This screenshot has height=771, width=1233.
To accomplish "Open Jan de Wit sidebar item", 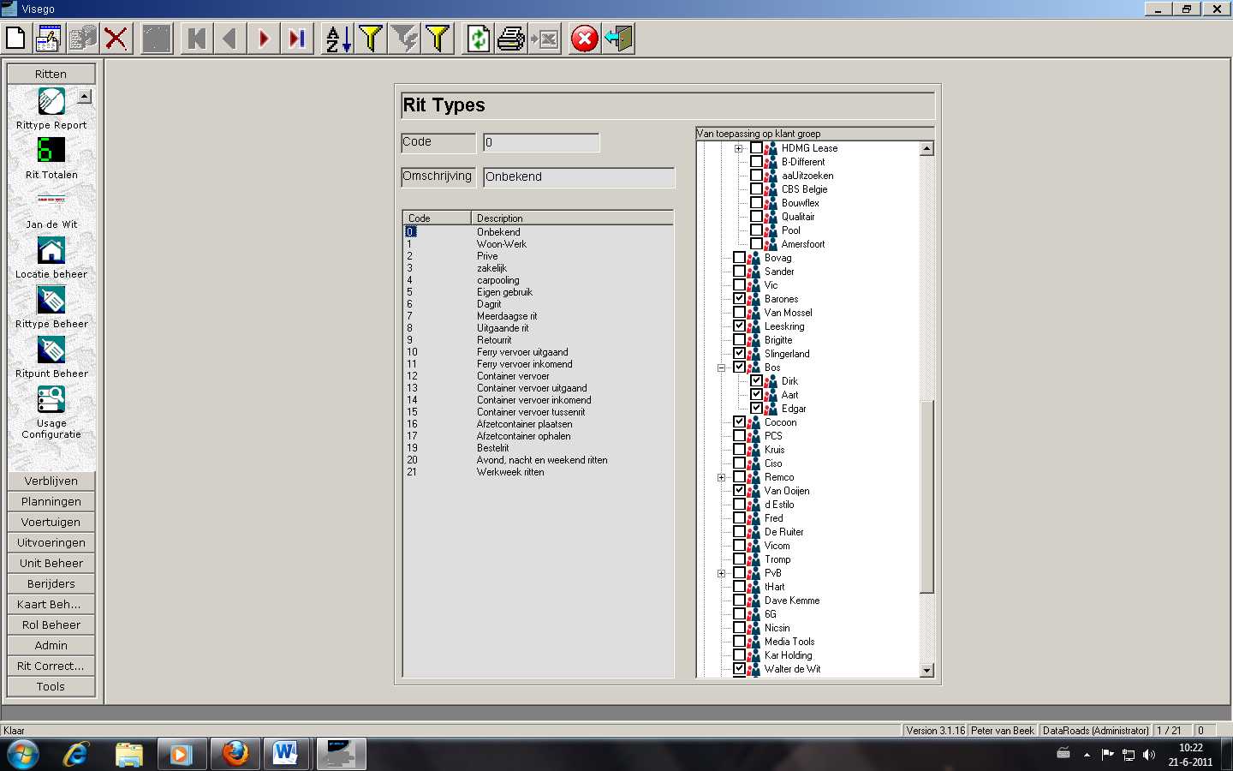I will [51, 208].
